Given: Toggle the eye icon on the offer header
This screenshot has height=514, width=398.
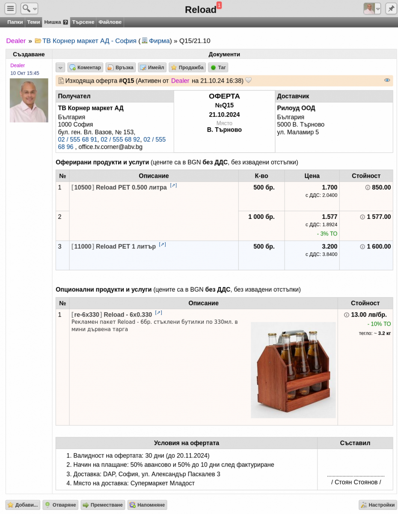Looking at the screenshot, I should coord(387,81).
